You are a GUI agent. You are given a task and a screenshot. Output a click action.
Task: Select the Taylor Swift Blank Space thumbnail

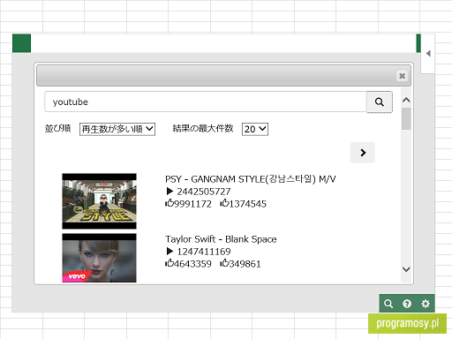(99, 258)
